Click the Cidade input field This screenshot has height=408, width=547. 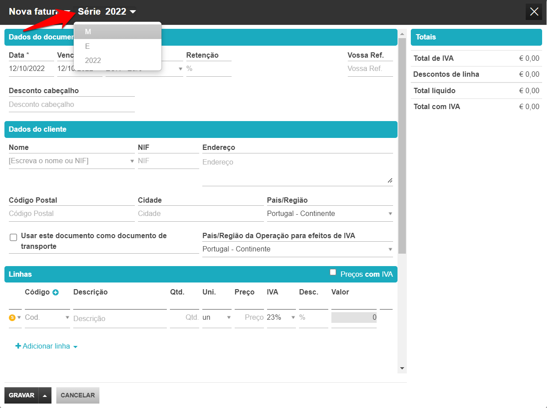point(201,213)
